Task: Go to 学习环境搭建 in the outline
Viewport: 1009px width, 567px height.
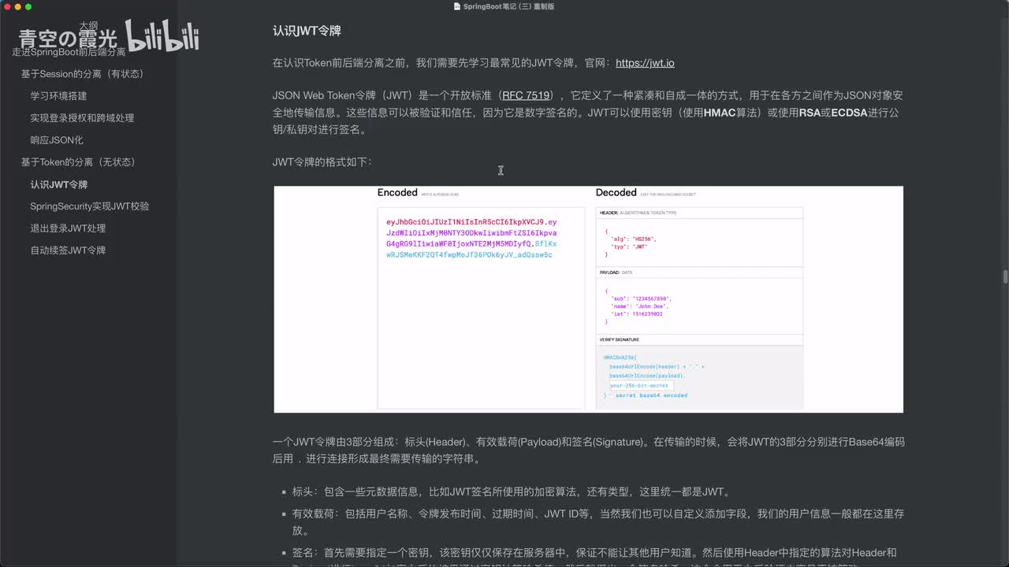Action: coord(59,96)
